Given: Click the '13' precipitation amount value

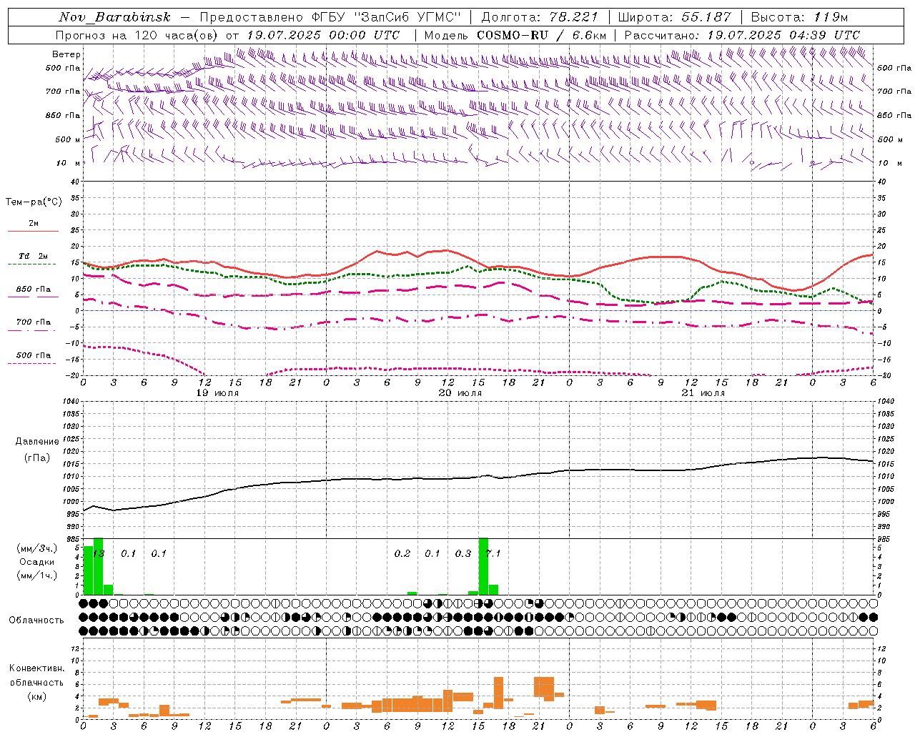Looking at the screenshot, I should 99,553.
